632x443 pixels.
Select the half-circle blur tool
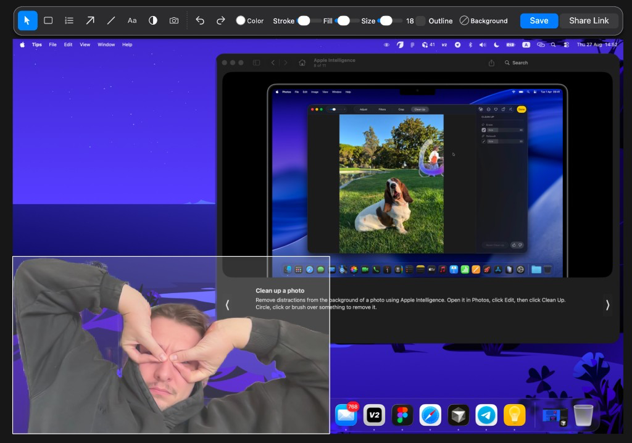[153, 20]
